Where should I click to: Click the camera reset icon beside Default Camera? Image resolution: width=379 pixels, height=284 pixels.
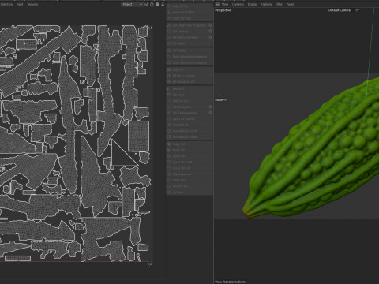tap(357, 10)
